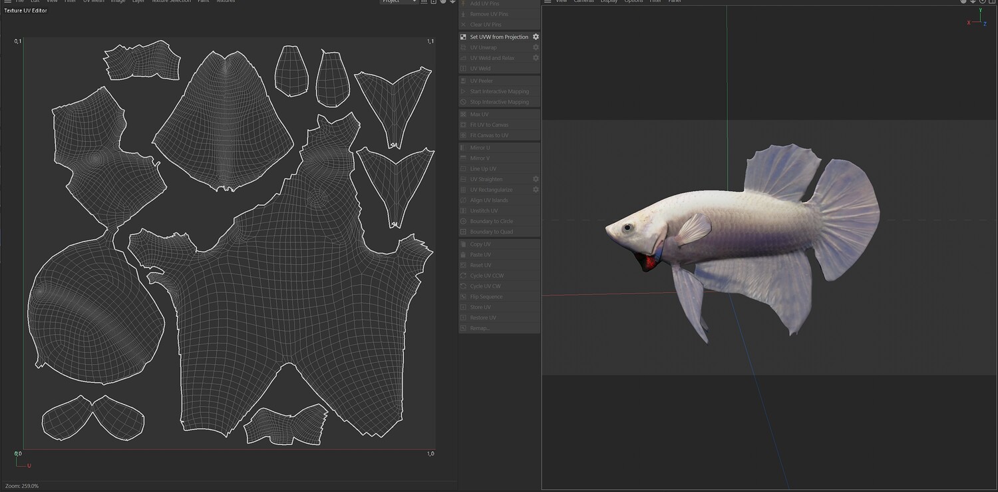Open the UV Weld and Relax settings gear
This screenshot has height=492, width=998.
(x=536, y=58)
